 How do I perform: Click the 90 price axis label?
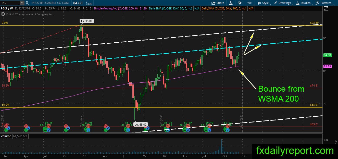(325, 38)
